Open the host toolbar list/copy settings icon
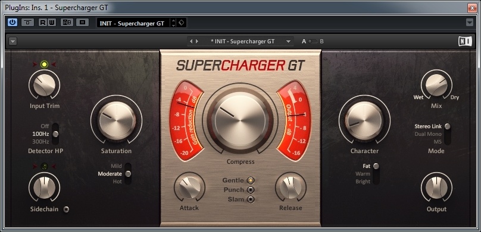481x232 pixels. coord(82,23)
